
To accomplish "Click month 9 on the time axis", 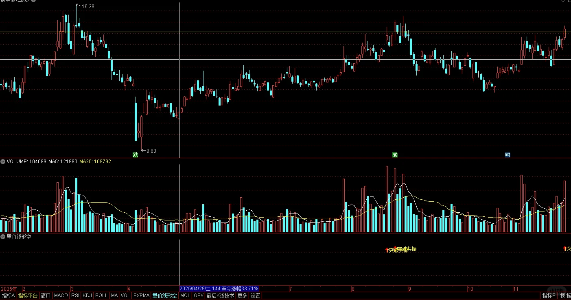I will point(410,289).
